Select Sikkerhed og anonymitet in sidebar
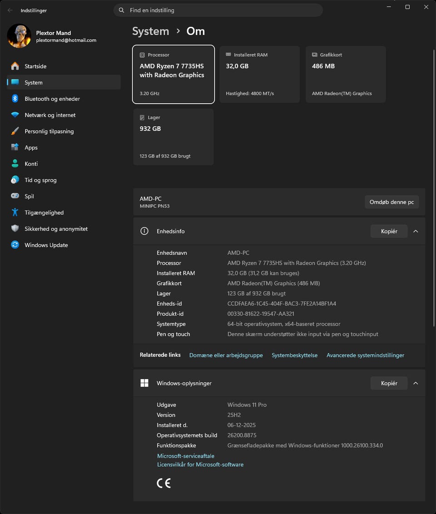The image size is (436, 514). pos(64,228)
